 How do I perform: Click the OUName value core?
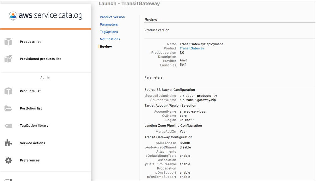pyautogui.click(x=183, y=116)
